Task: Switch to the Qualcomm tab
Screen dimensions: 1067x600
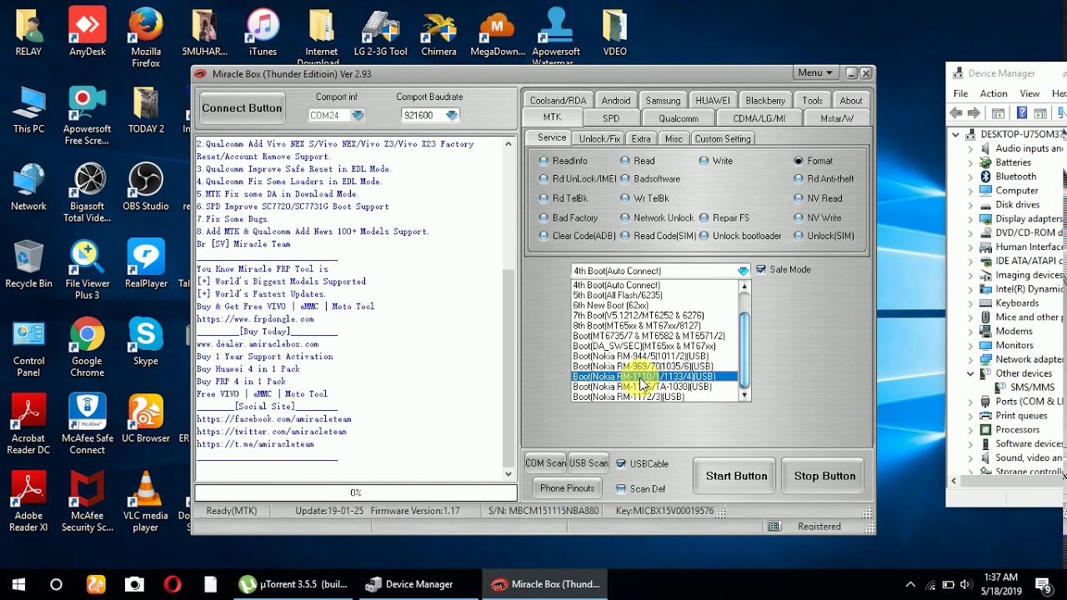Action: [679, 118]
